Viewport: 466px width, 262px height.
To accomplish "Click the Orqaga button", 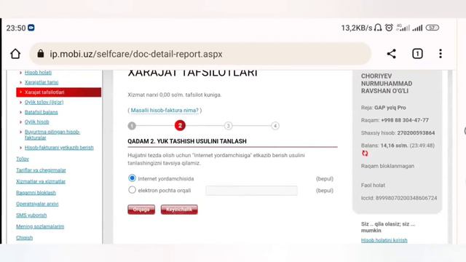I will tap(141, 210).
